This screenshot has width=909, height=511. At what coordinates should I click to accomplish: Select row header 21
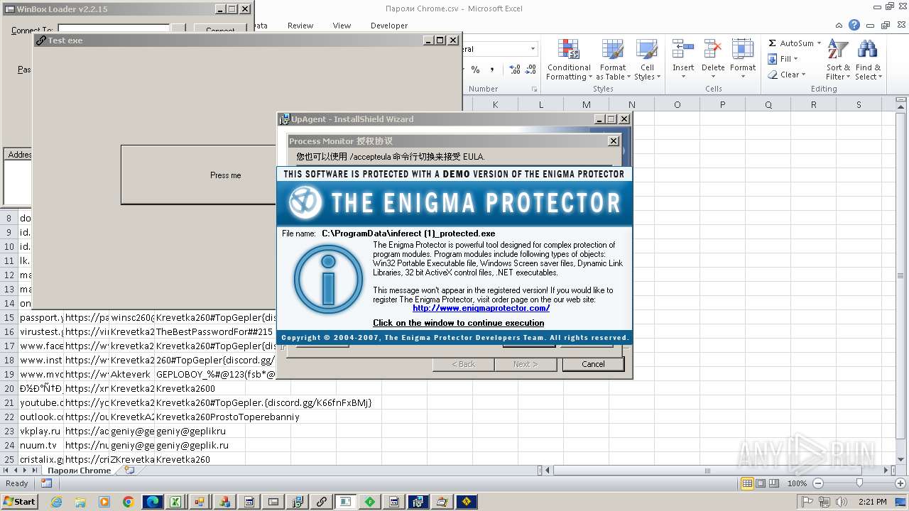(9, 402)
